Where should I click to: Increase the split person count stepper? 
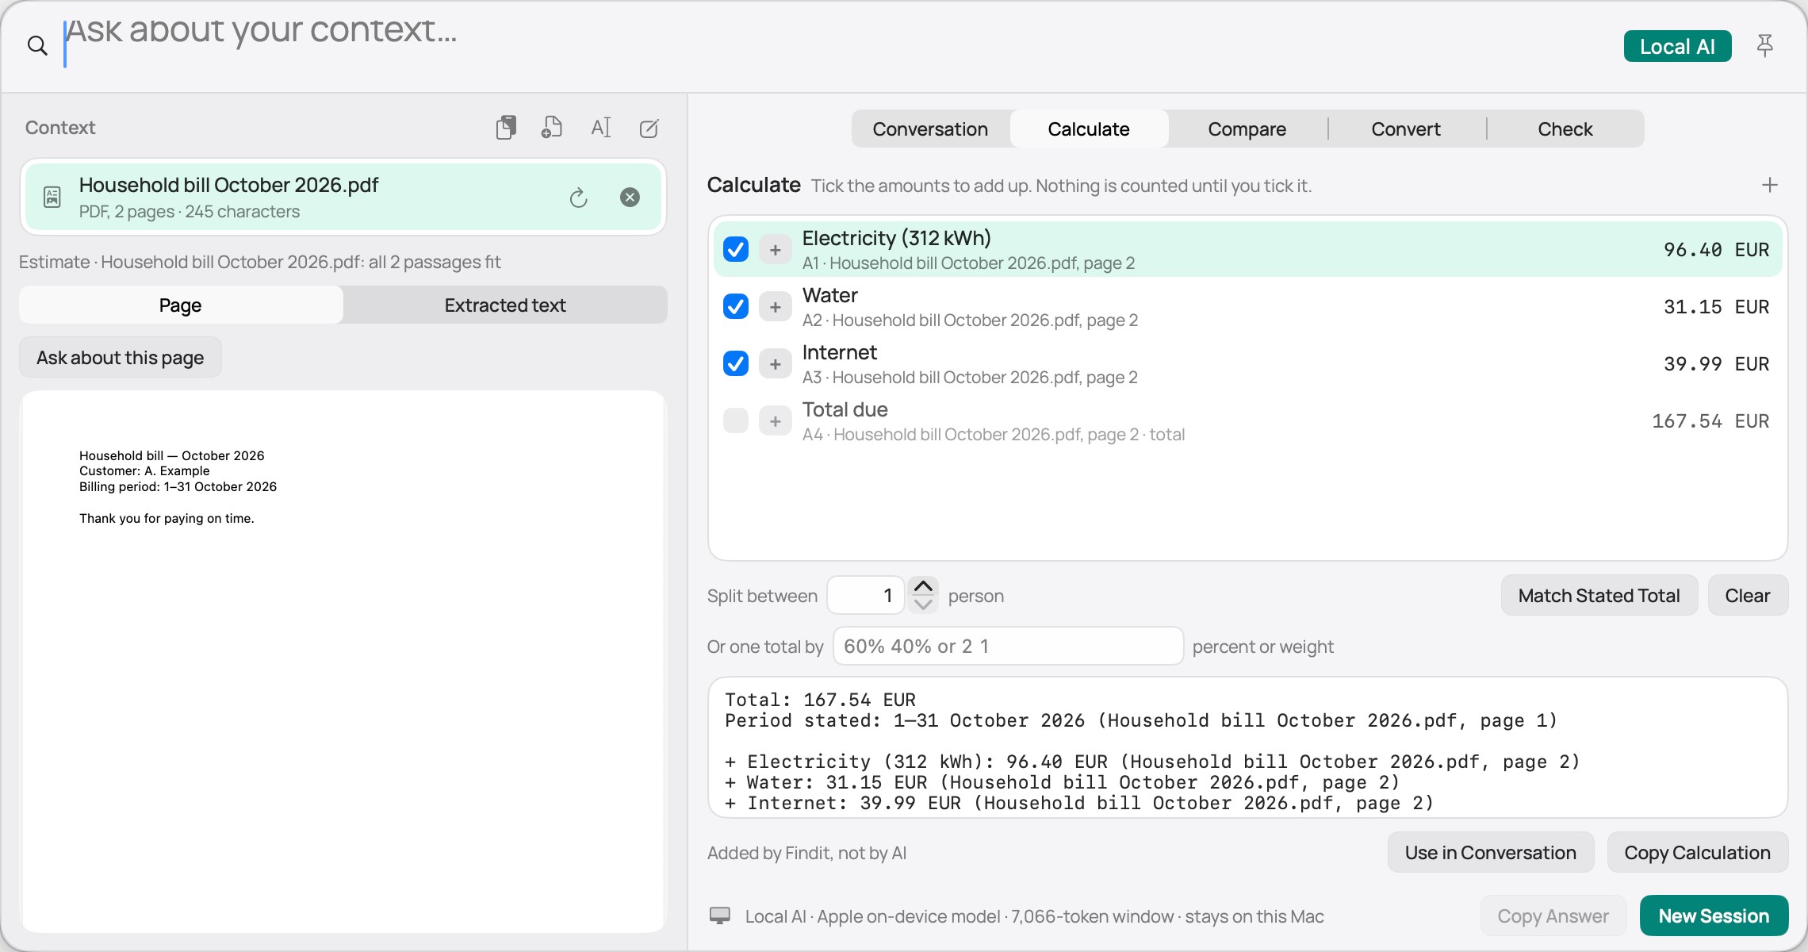click(923, 586)
